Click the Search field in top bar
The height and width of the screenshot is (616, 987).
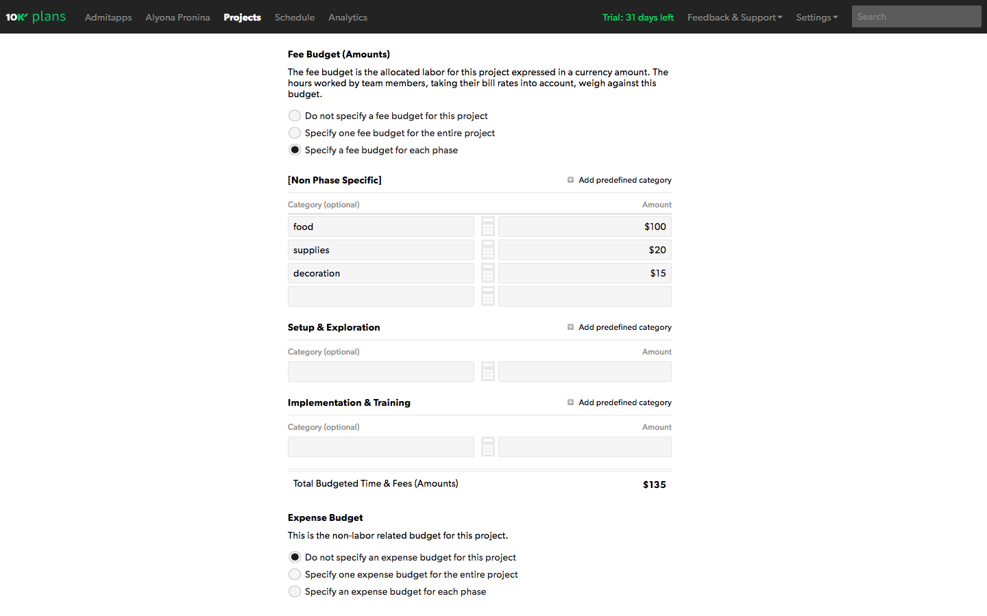pos(916,16)
